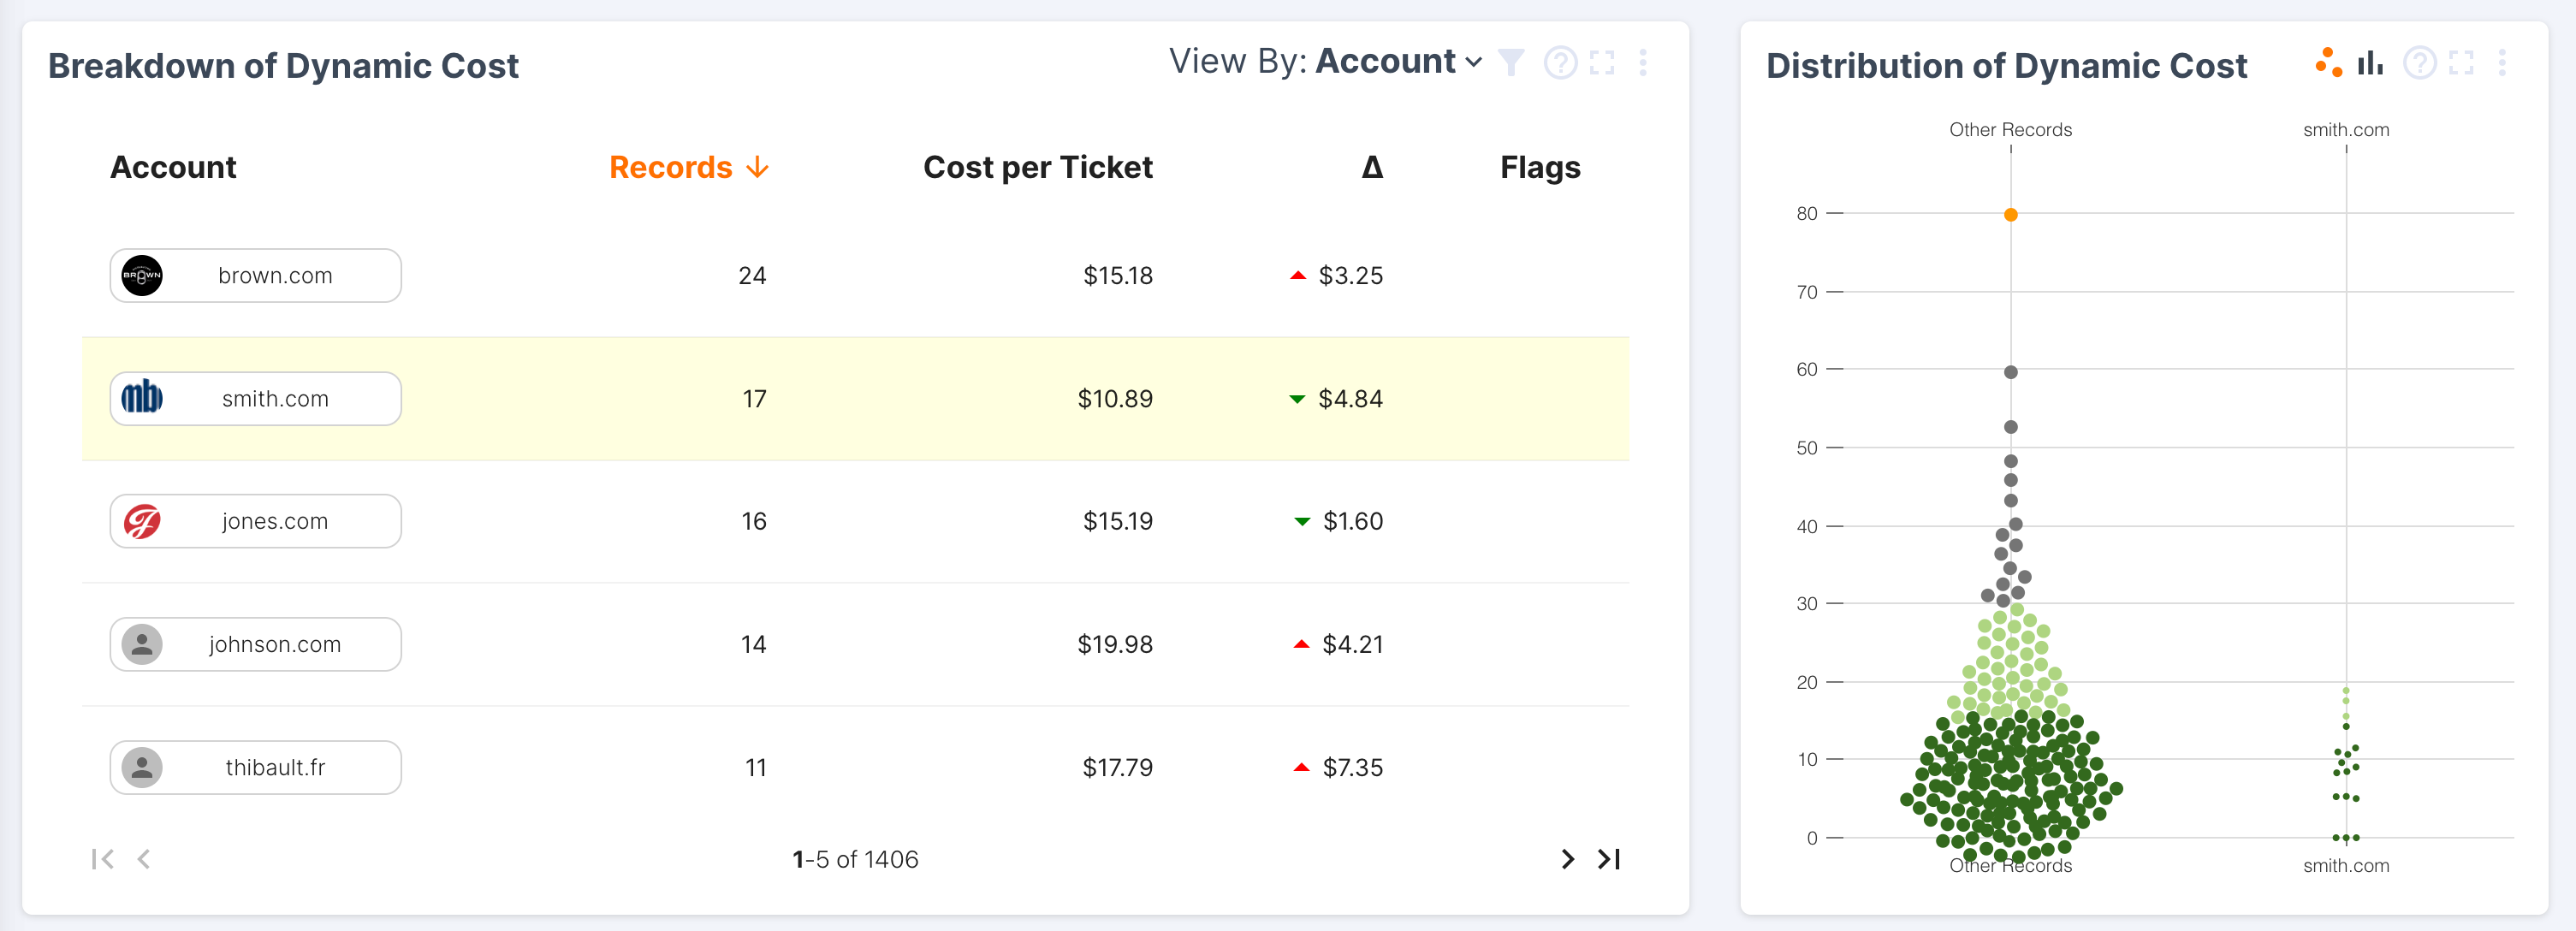Select the thibault.fr table row

pyautogui.click(x=855, y=767)
